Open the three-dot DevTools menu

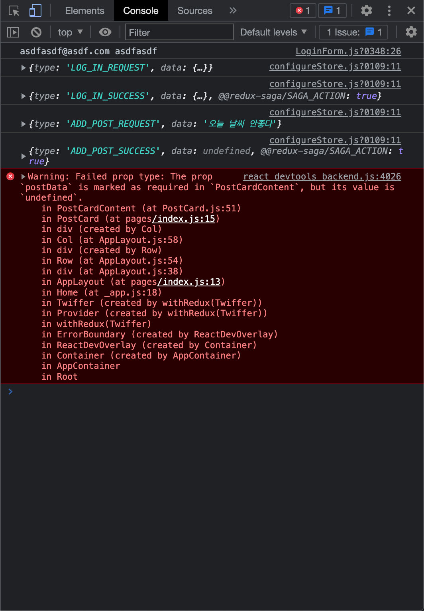389,11
